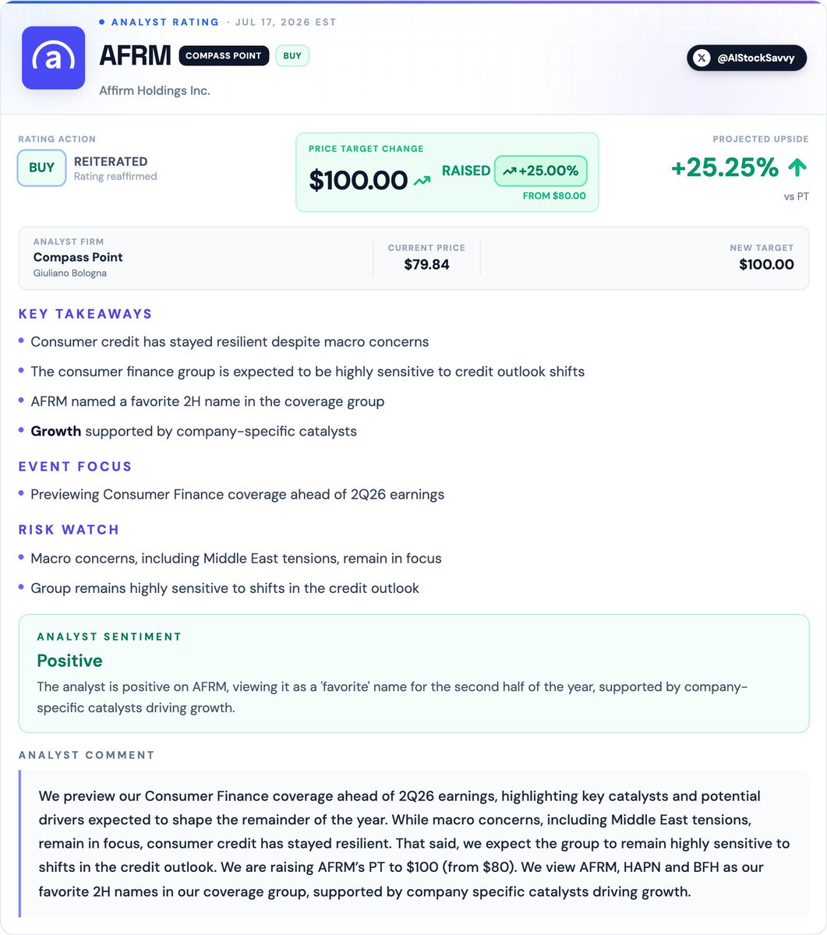Image resolution: width=827 pixels, height=935 pixels.
Task: Open the @AIStockSavvy handle badge
Action: tap(747, 58)
